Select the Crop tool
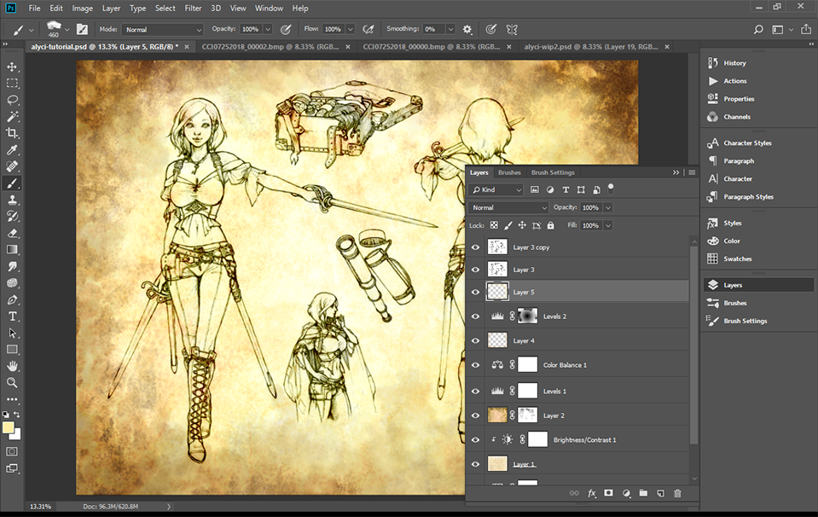 [x=12, y=133]
